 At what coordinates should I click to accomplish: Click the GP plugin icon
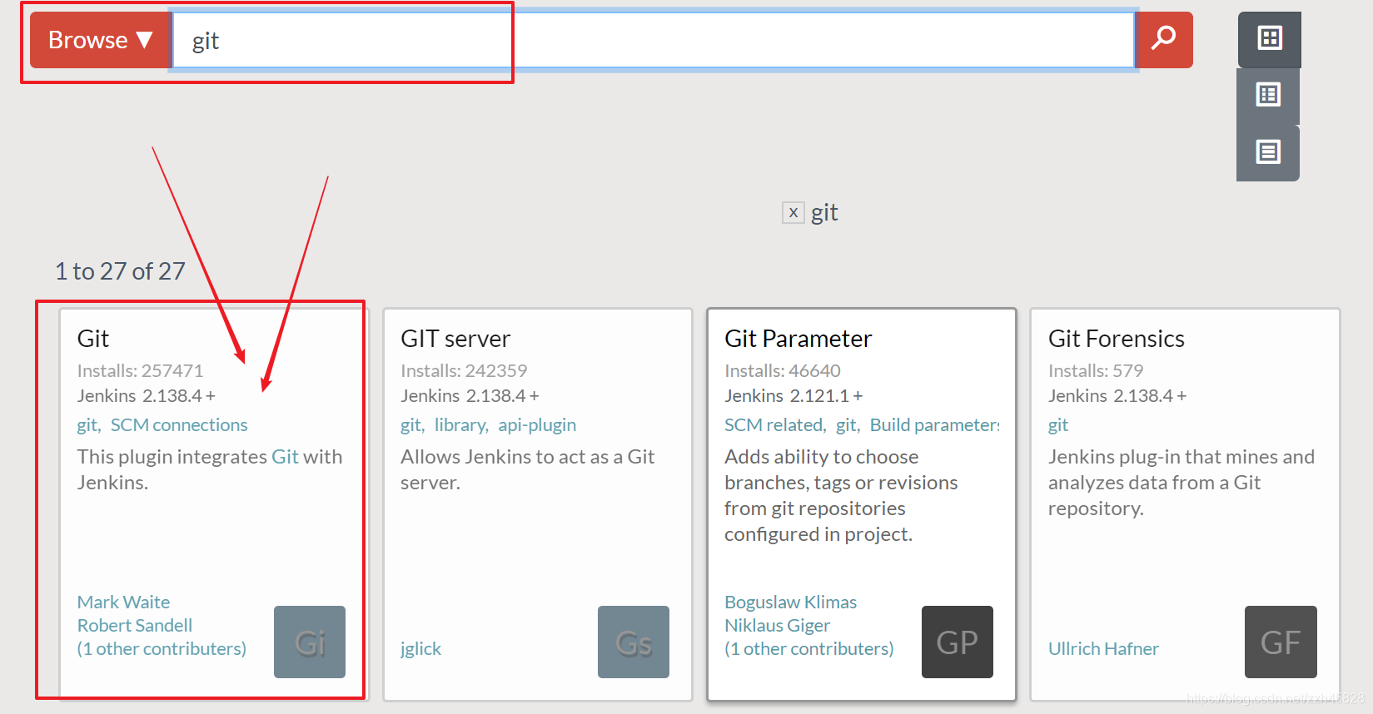tap(958, 642)
